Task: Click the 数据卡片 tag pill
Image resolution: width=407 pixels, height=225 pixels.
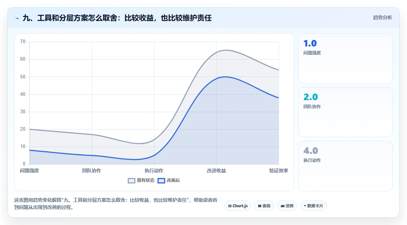Action: pyautogui.click(x=314, y=206)
